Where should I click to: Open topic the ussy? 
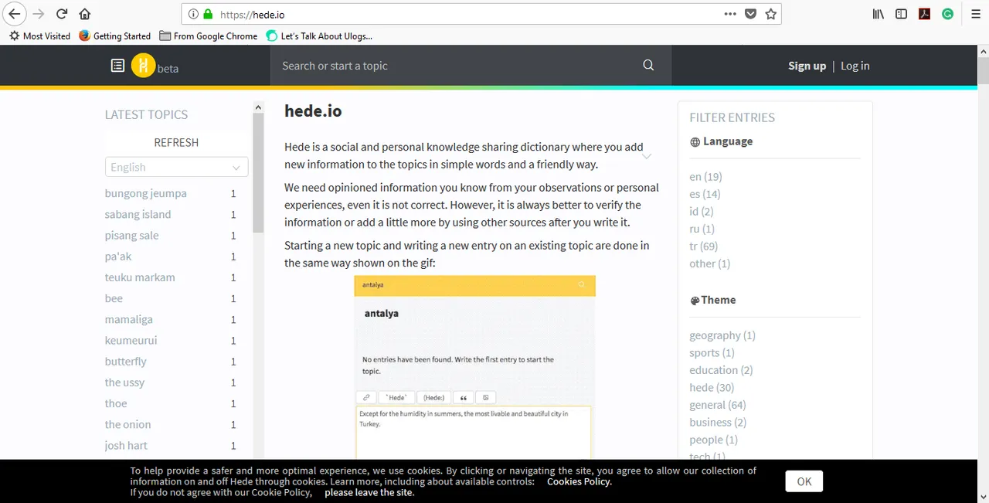[125, 382]
